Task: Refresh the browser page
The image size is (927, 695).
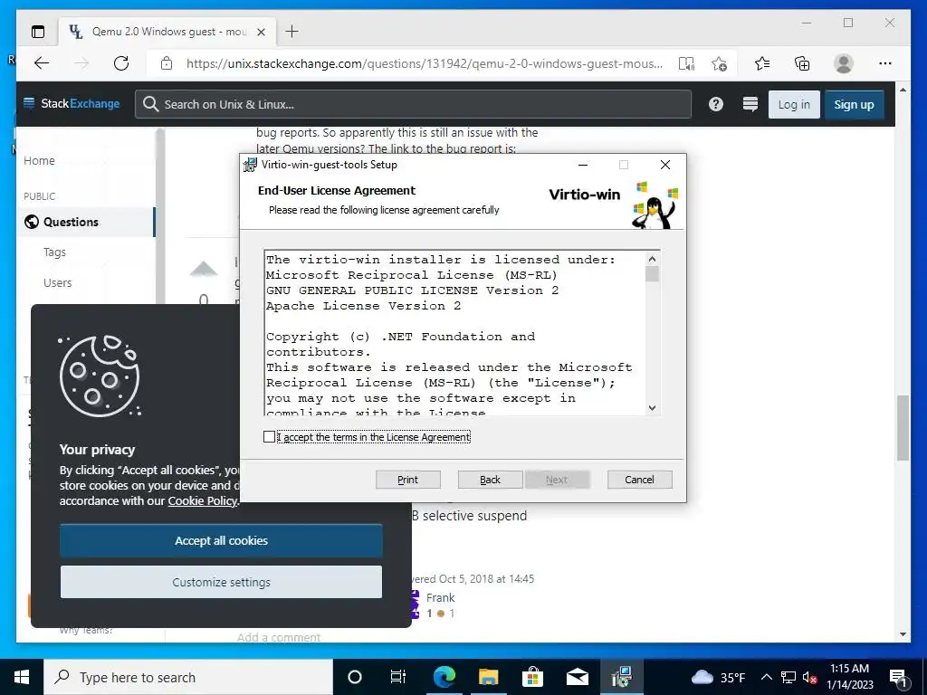Action: pyautogui.click(x=121, y=63)
